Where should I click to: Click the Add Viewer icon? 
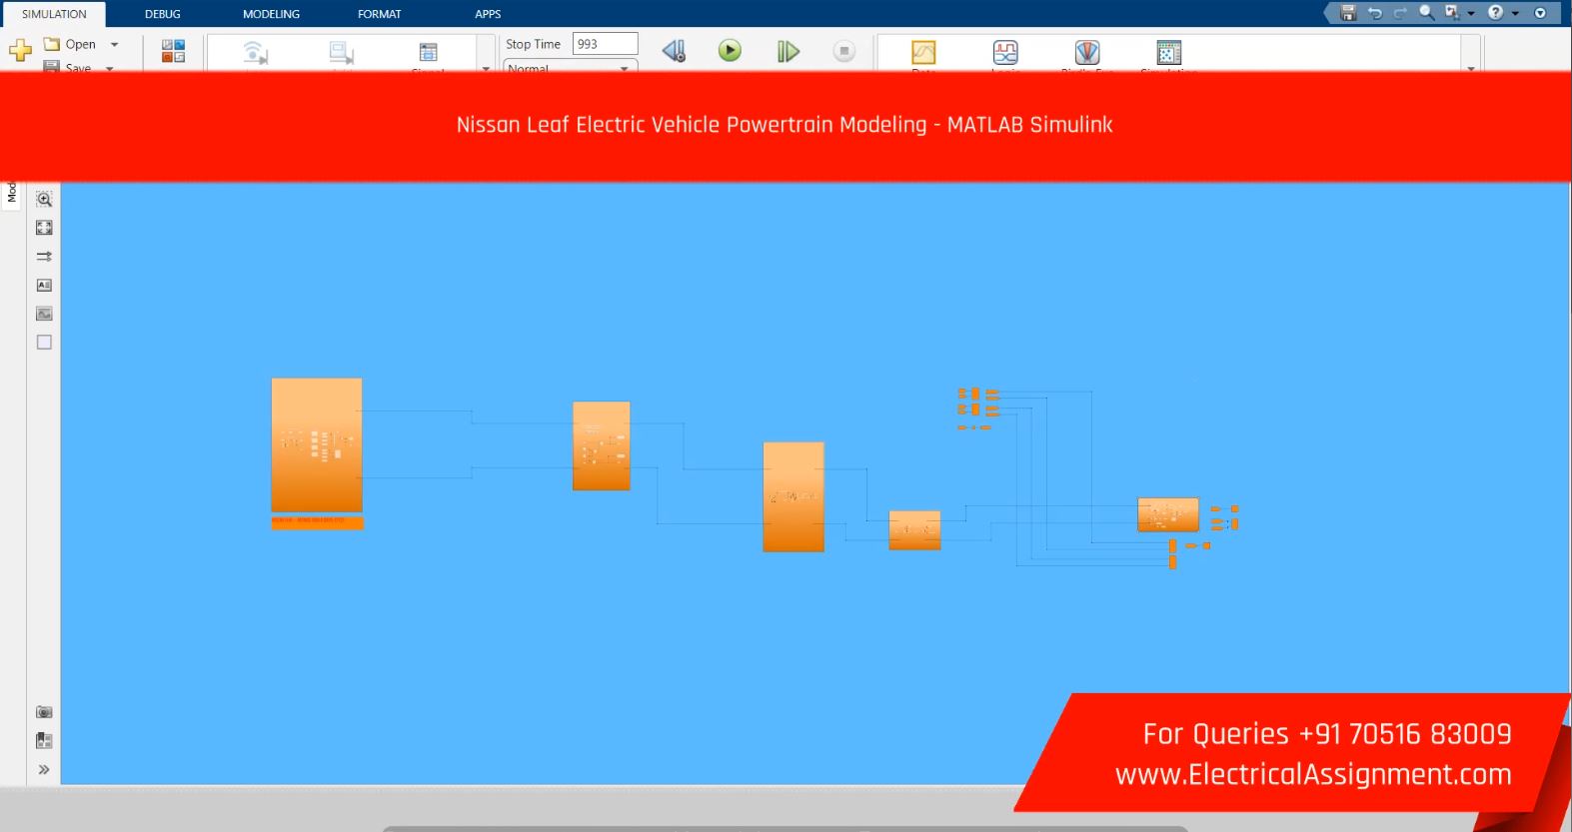[342, 53]
